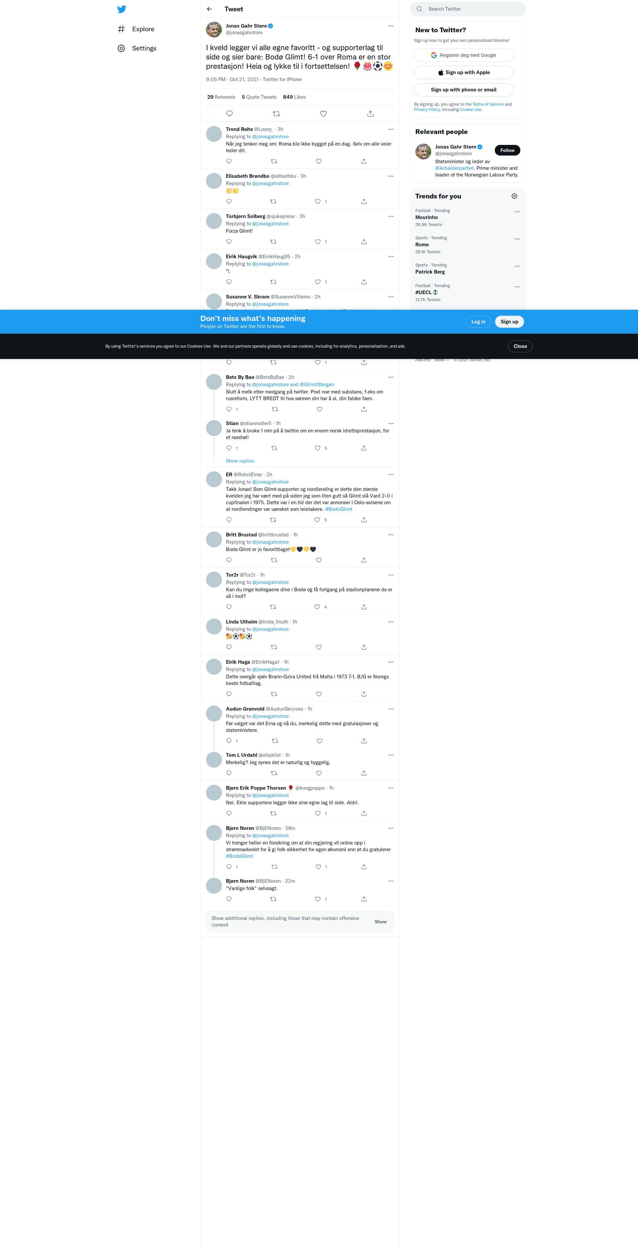Share Bjørn Noren's Vanlige folk reply
Image resolution: width=638 pixels, height=1248 pixels.
(x=364, y=899)
